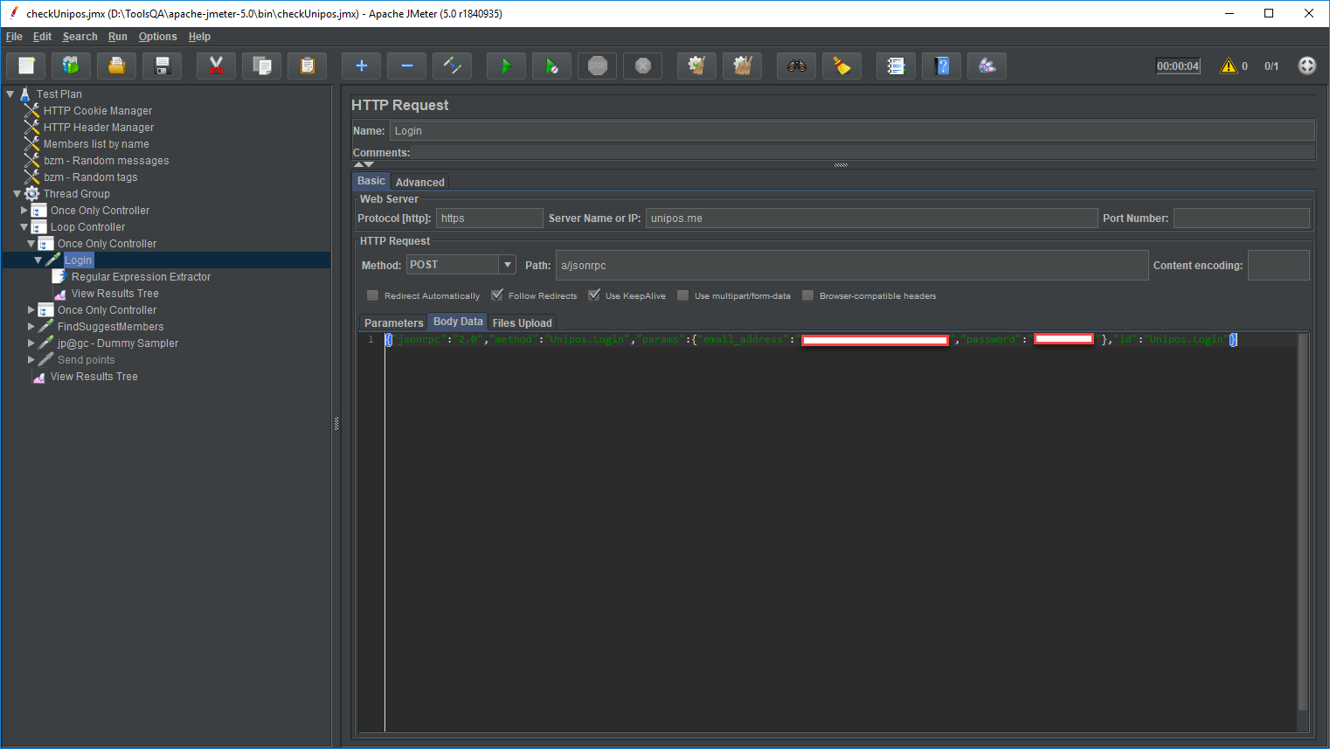Click the Cut scissors toolbar icon
Image resolution: width=1330 pixels, height=749 pixels.
[216, 66]
